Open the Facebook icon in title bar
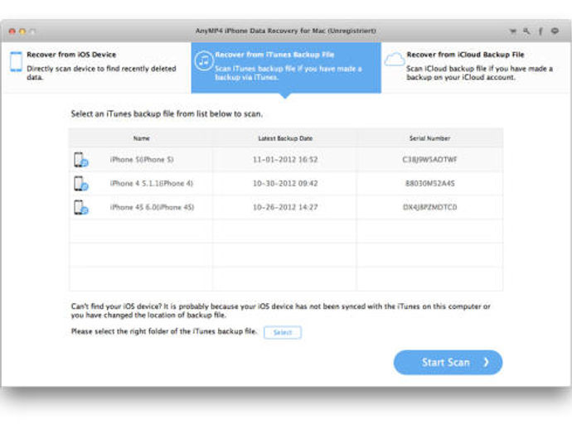The height and width of the screenshot is (429, 572). point(540,31)
